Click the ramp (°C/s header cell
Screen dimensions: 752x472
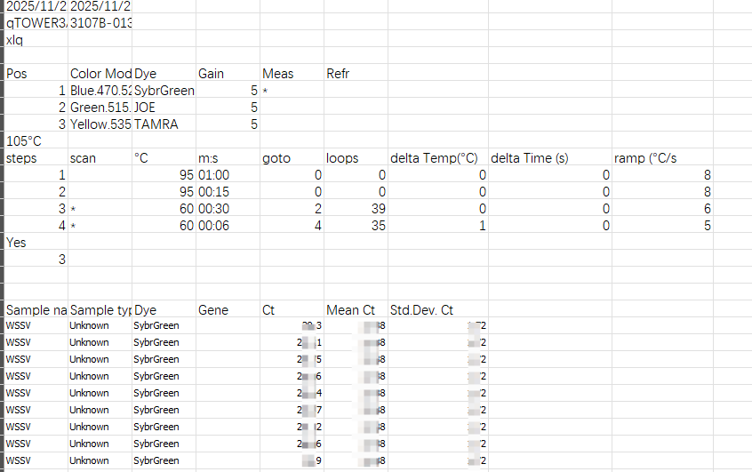[662, 158]
